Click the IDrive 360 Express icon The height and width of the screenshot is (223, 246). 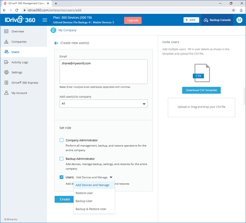pos(6,82)
